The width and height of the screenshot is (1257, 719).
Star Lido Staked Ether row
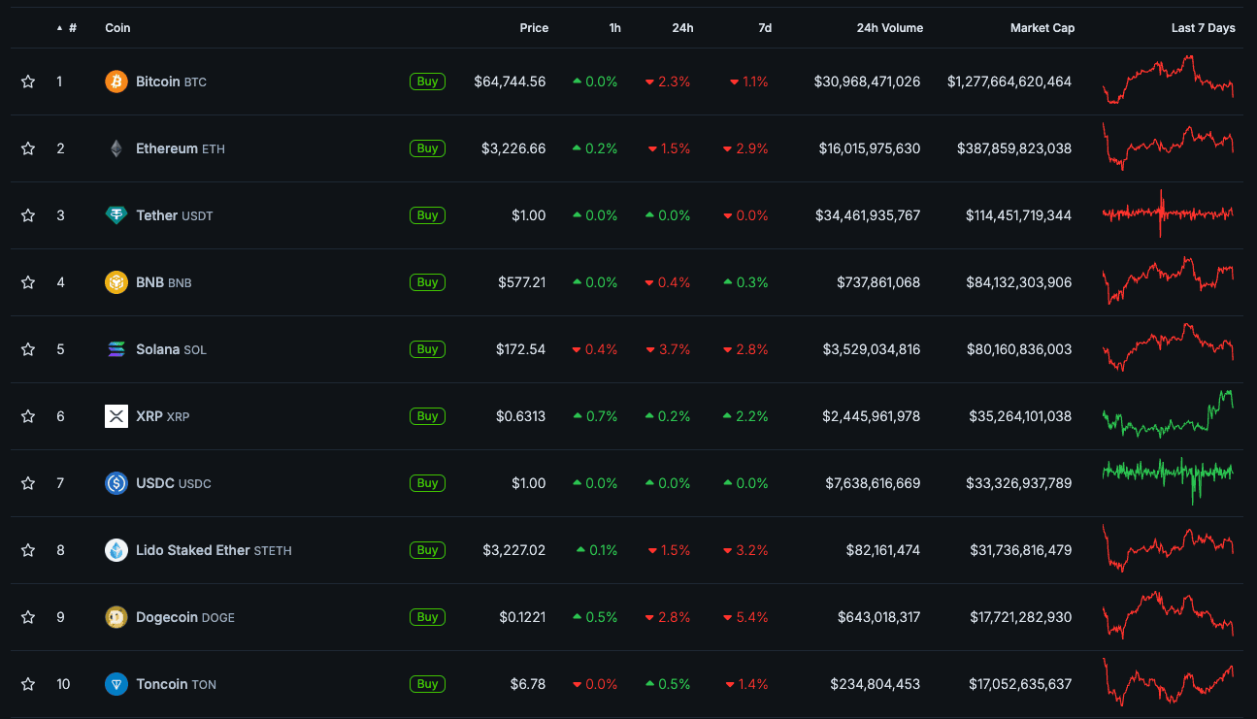28,550
